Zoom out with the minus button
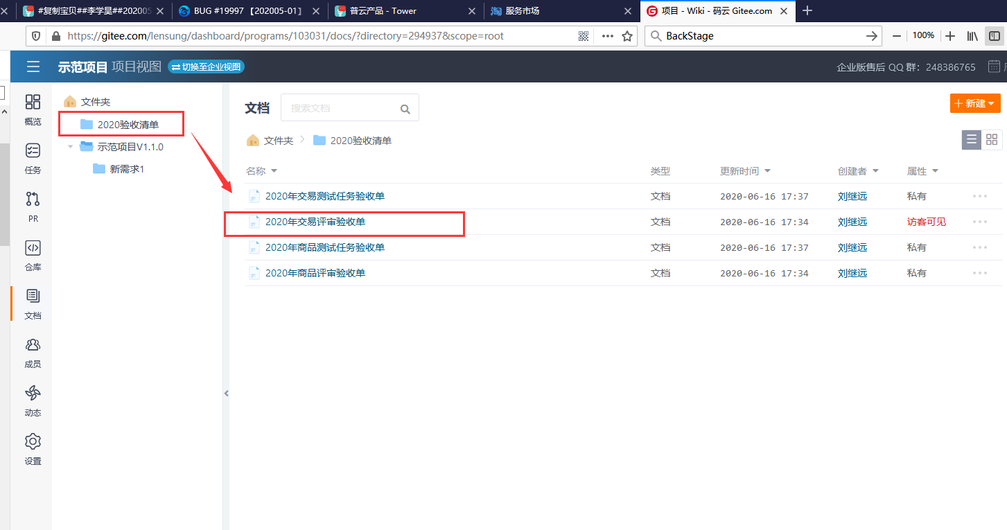The width and height of the screenshot is (1007, 530). pos(897,36)
